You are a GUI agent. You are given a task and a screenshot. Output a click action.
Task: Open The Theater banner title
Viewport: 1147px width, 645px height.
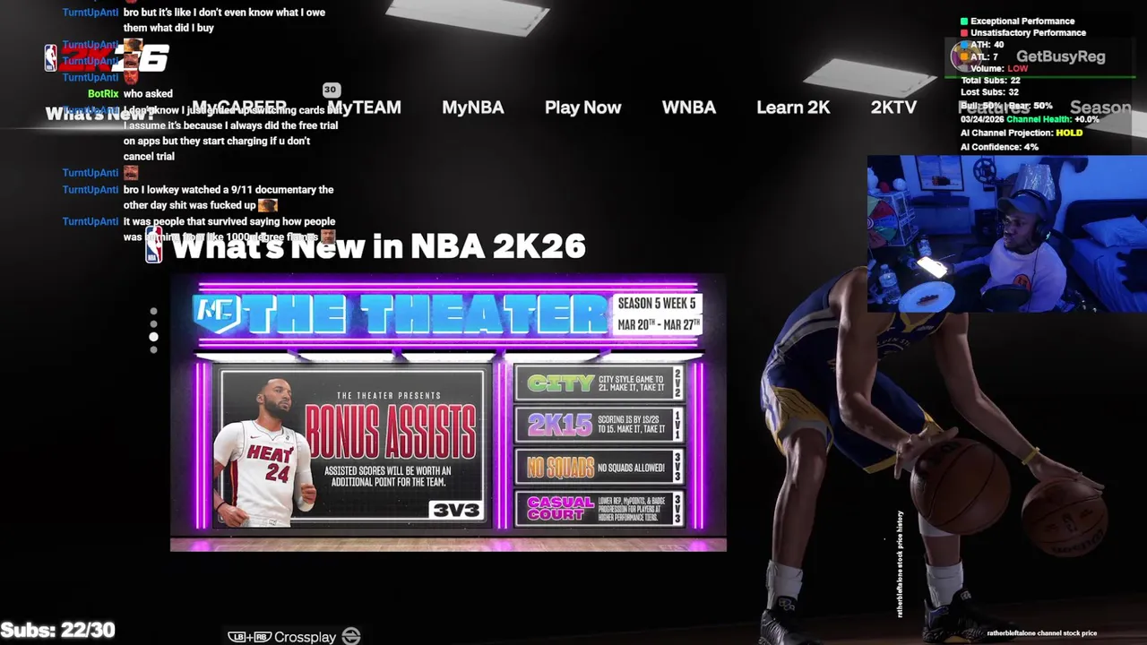(425, 314)
